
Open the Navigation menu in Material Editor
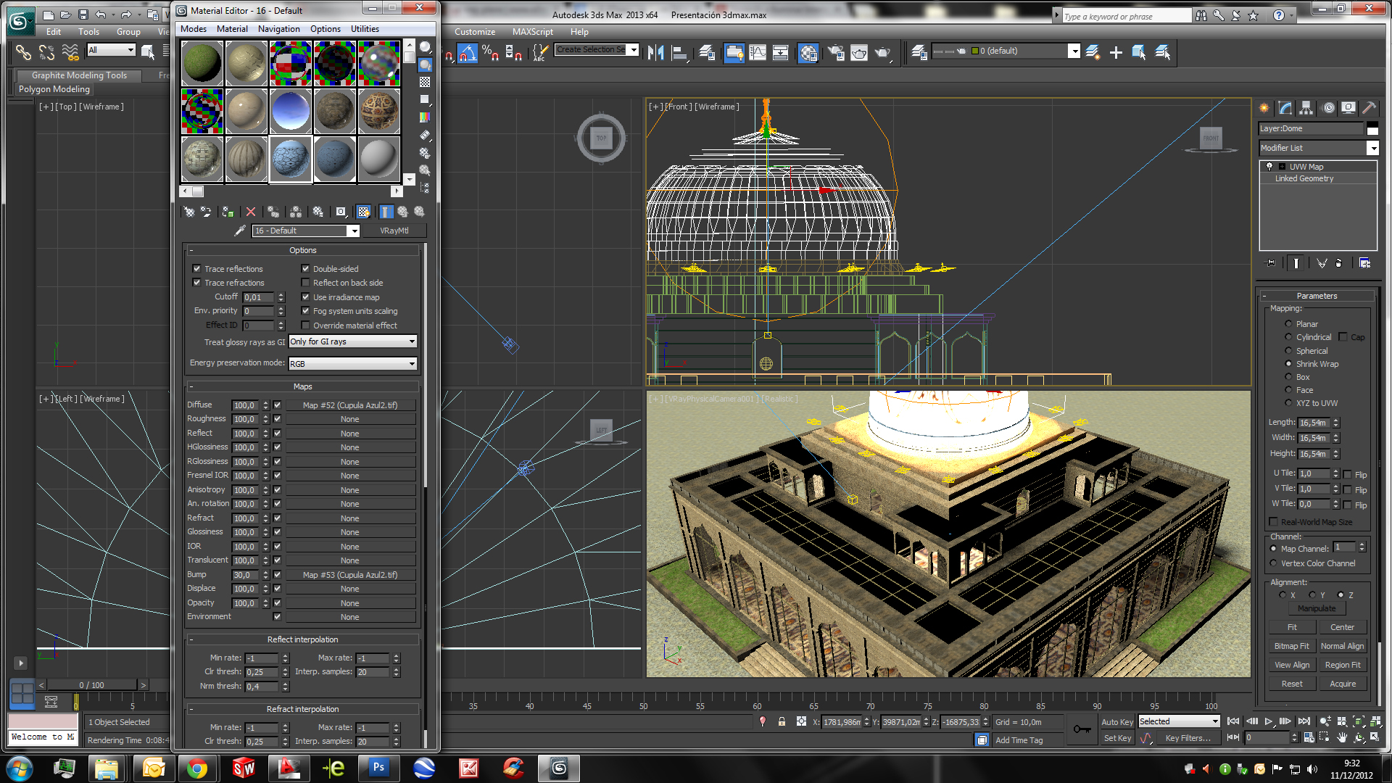tap(278, 29)
